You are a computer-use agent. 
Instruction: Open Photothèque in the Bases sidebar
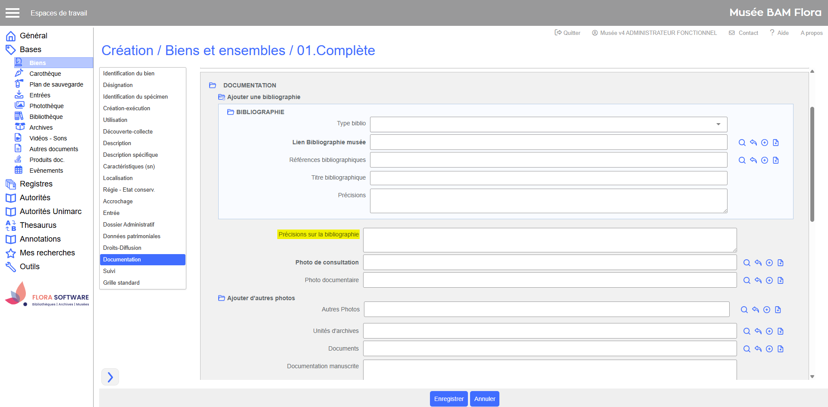(46, 106)
